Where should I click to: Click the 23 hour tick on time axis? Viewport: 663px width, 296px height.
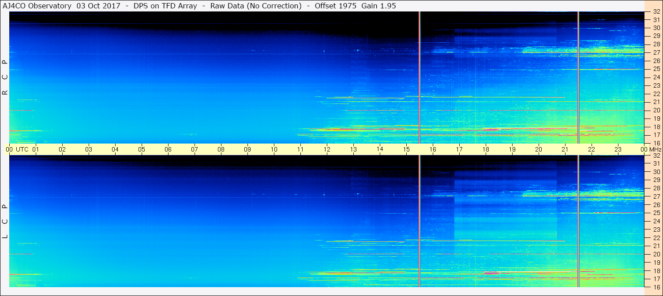[618, 149]
